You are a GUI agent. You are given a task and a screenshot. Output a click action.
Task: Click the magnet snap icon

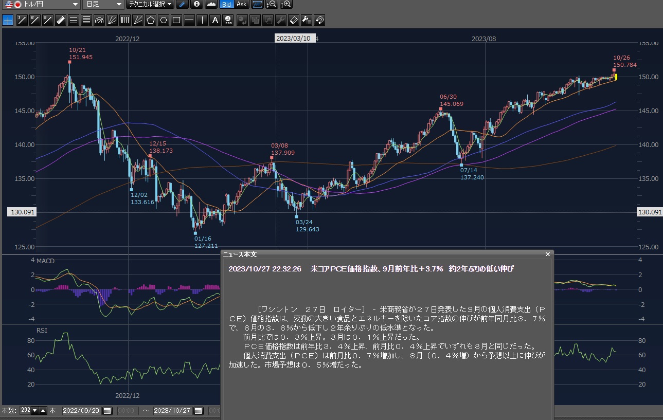(319, 21)
